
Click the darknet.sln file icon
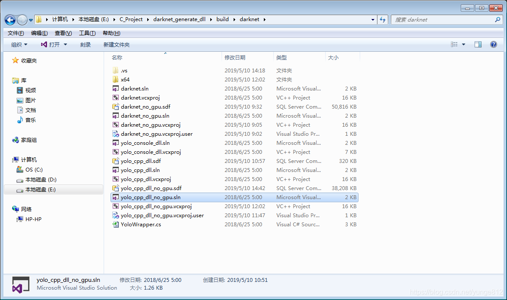coord(115,88)
